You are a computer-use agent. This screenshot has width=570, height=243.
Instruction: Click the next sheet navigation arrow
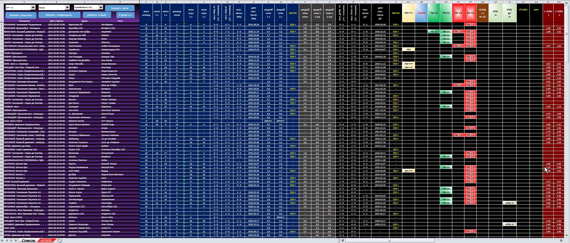[12, 240]
